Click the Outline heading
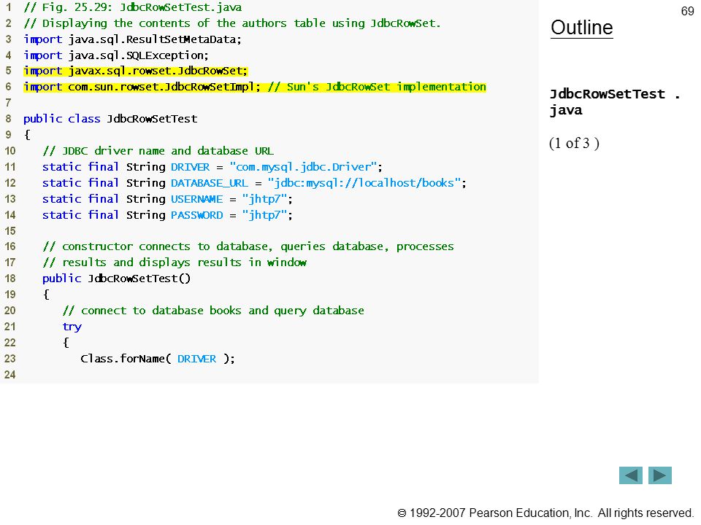Image resolution: width=701 pixels, height=525 pixels. point(582,28)
